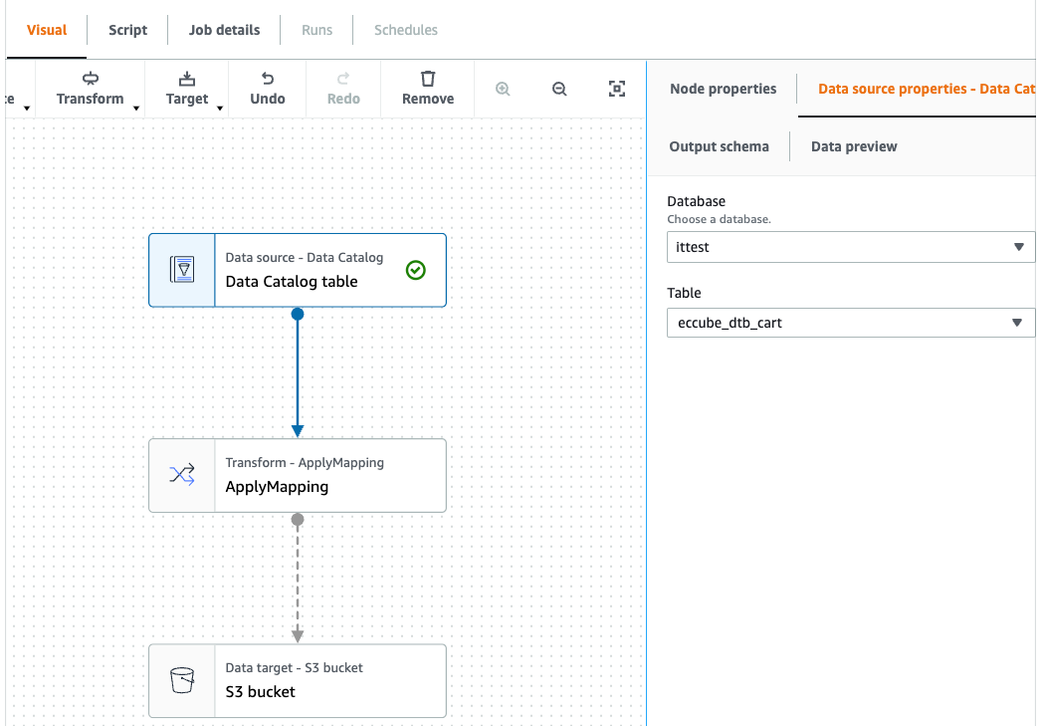Screen dimensions: 1044x726
Task: Click the Redo toolbar button
Action: coord(343,90)
